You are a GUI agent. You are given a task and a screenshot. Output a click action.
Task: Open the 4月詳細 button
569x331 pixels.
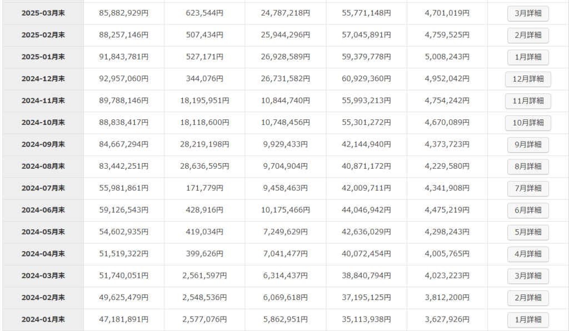[x=527, y=254]
